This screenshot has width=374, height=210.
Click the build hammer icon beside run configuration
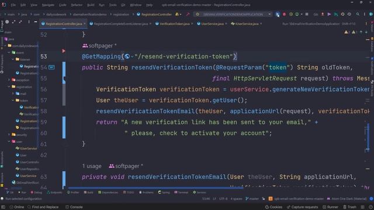tap(188, 14)
